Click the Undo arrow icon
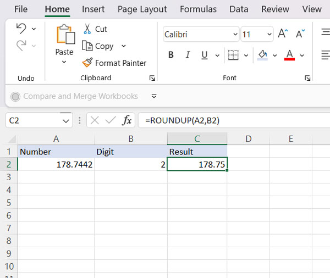This screenshot has height=278, width=330. [x=21, y=29]
